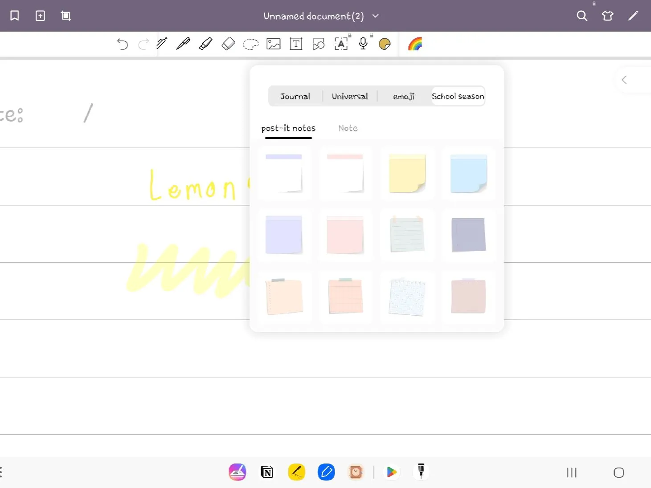
Task: Open the Journal sticker category
Action: (x=295, y=96)
